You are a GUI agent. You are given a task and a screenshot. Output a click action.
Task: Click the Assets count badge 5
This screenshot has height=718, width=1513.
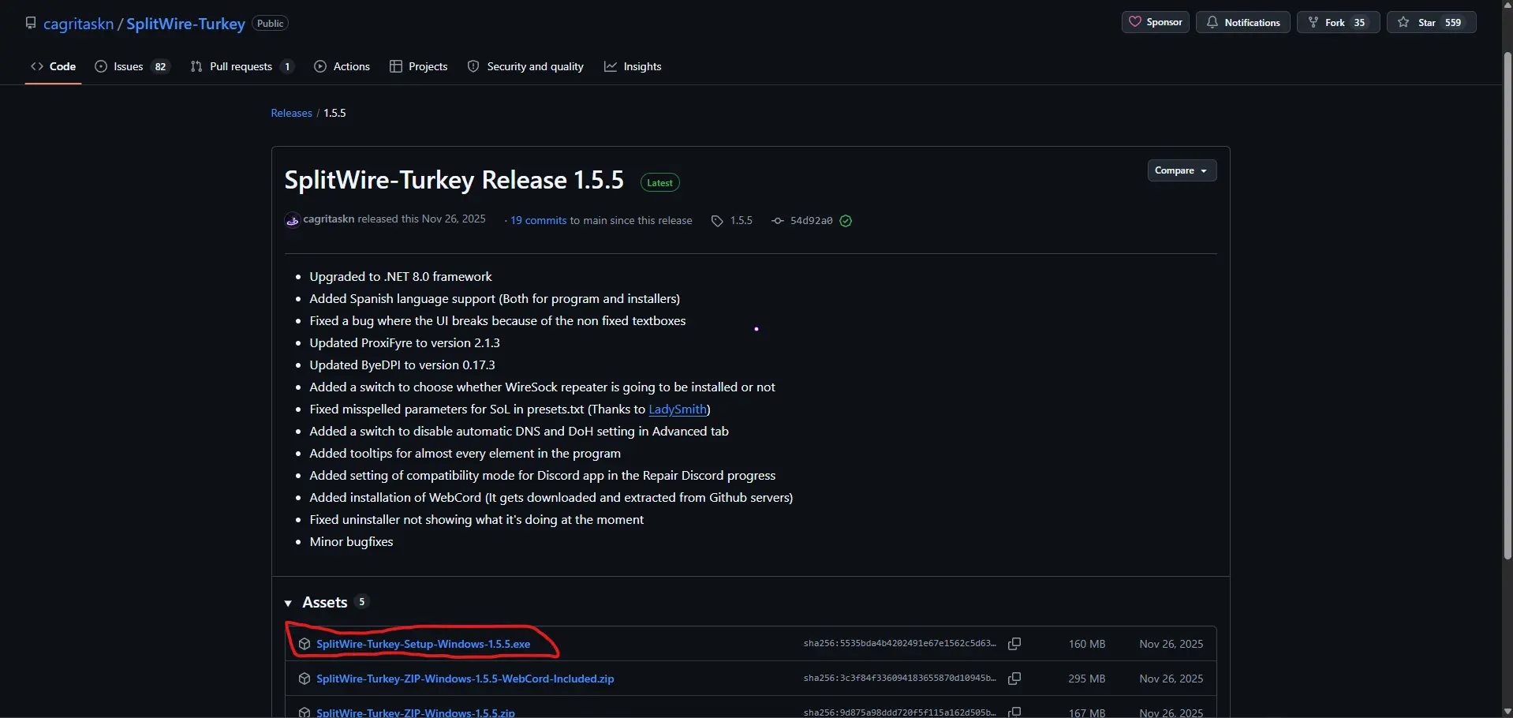pyautogui.click(x=362, y=602)
